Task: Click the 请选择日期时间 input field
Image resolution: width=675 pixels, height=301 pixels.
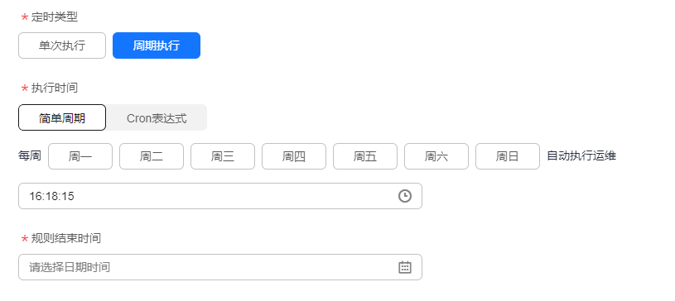Action: [x=220, y=267]
